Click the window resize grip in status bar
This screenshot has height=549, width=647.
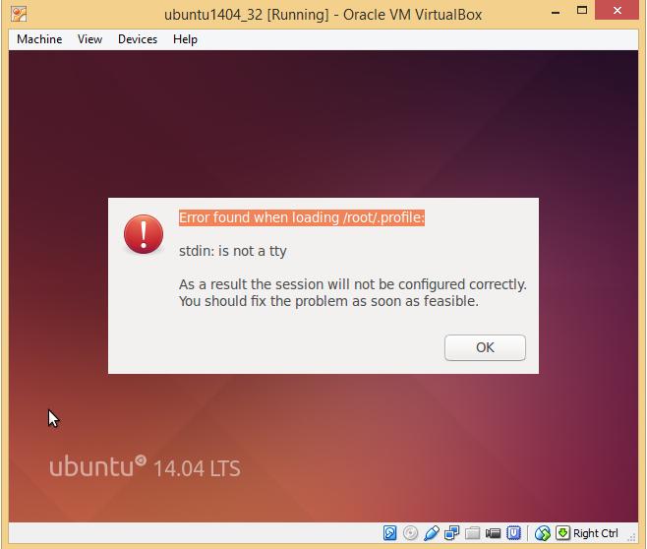tap(631, 536)
